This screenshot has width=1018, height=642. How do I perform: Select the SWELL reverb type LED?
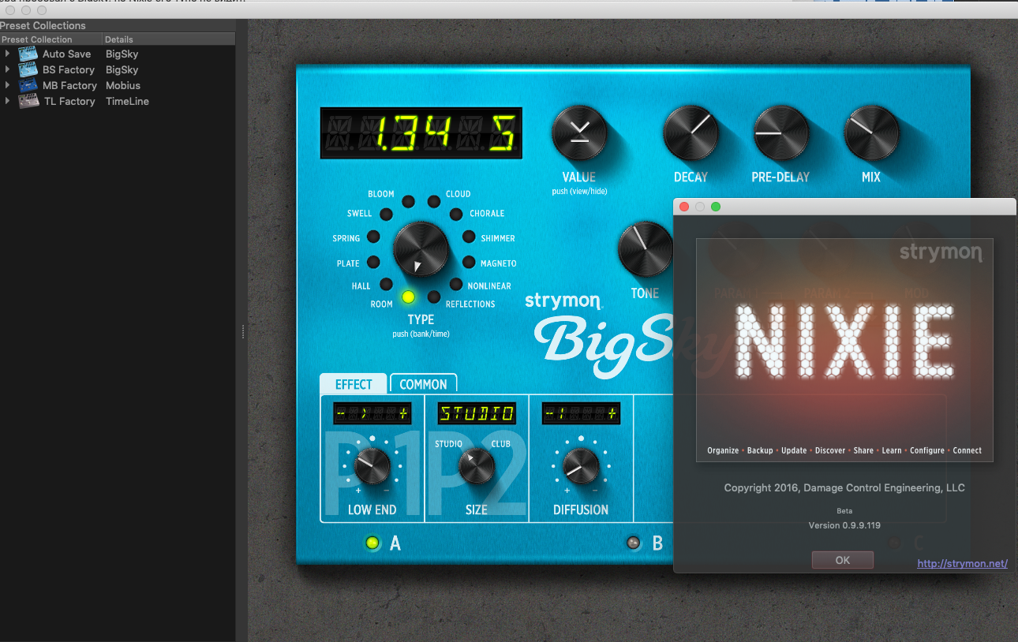386,214
